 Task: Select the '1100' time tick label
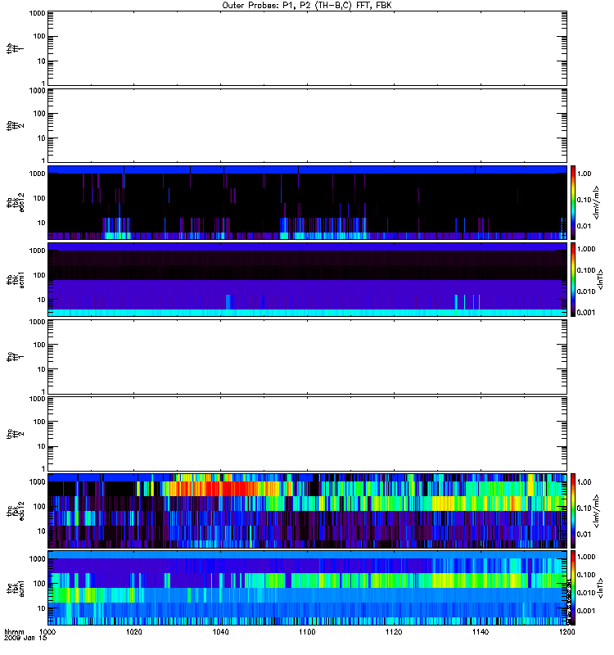coord(307,632)
